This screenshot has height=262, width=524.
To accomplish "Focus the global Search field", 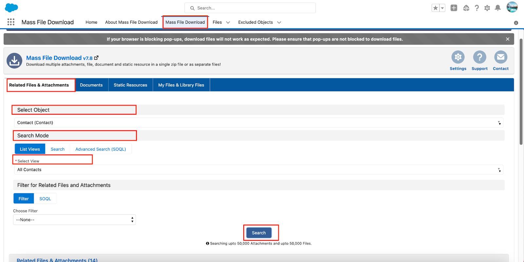I will click(250, 8).
